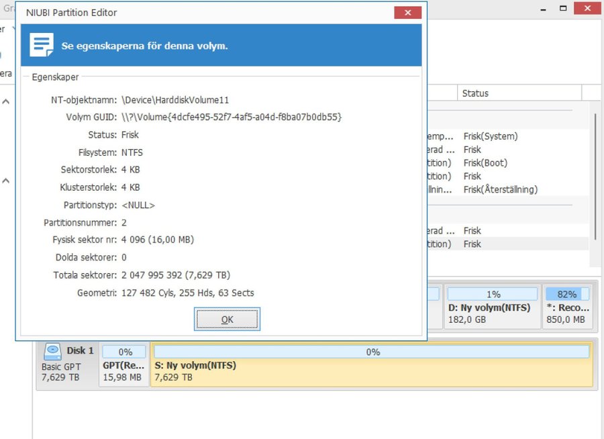Select the *: Reco... 850,0 MB partition
The width and height of the screenshot is (604, 439).
point(567,307)
